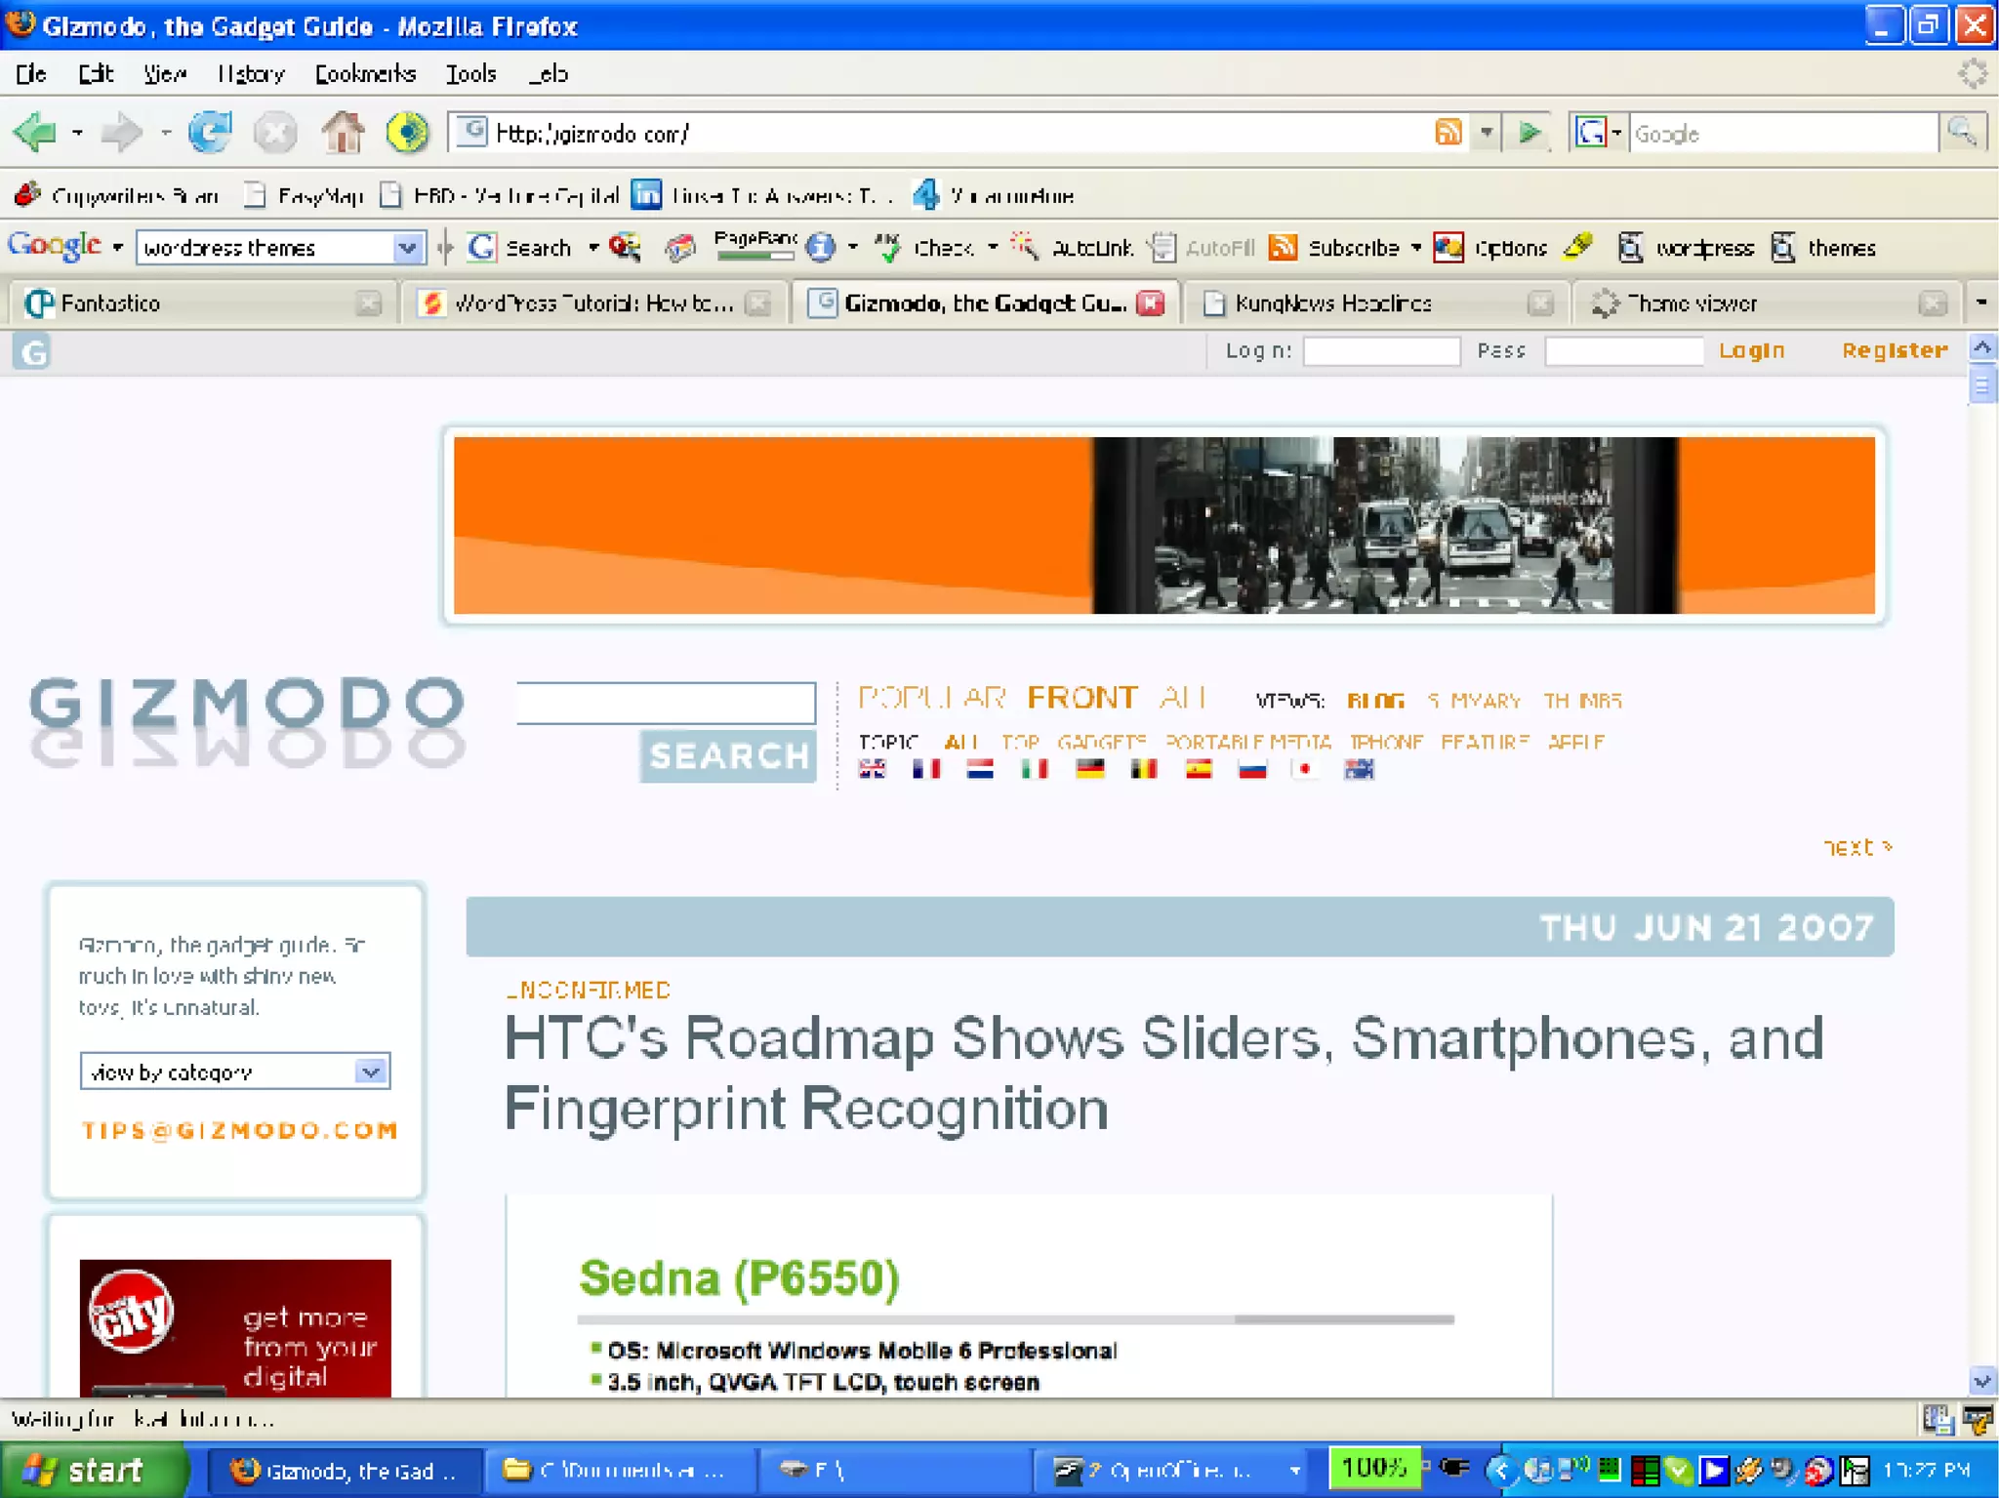Click the AutoLink toolbar button
The image size is (1999, 1498).
click(1074, 248)
